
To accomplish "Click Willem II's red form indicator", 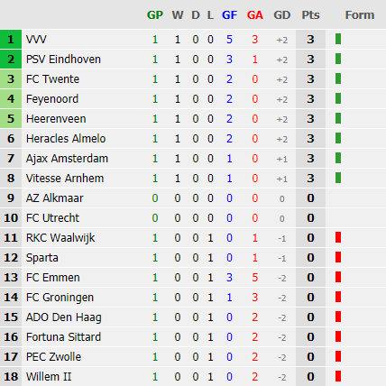I will pyautogui.click(x=338, y=376).
